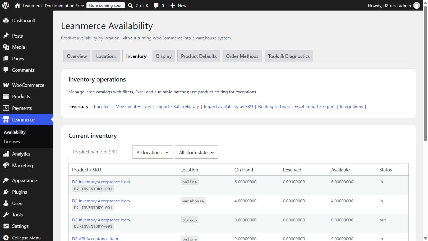Open the All locations dropdown
This screenshot has width=428, height=241.
click(152, 152)
